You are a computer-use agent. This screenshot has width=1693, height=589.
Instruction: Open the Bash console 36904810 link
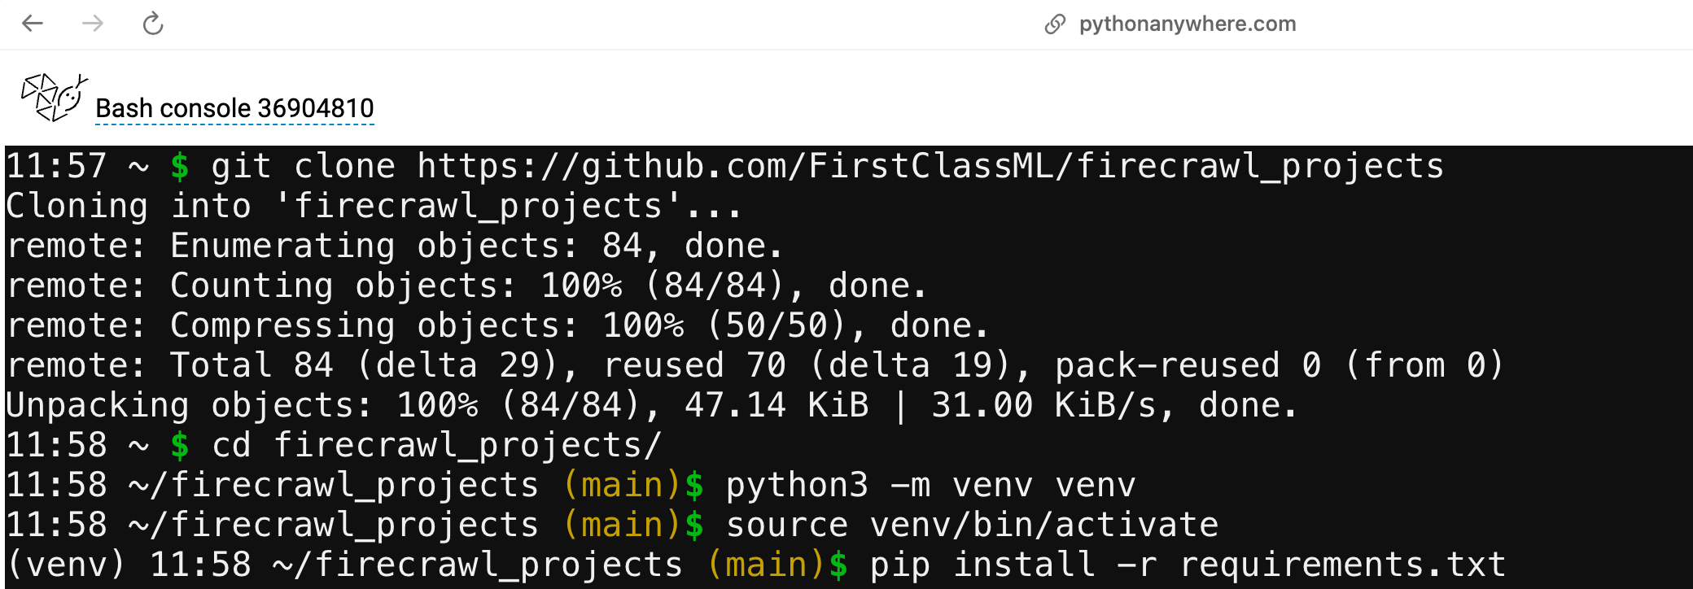click(234, 108)
